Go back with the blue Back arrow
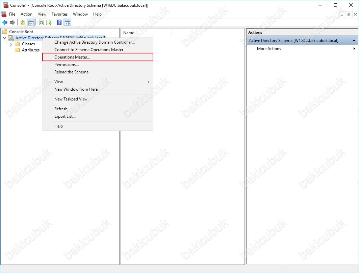This screenshot has height=273, width=359. tap(5, 22)
